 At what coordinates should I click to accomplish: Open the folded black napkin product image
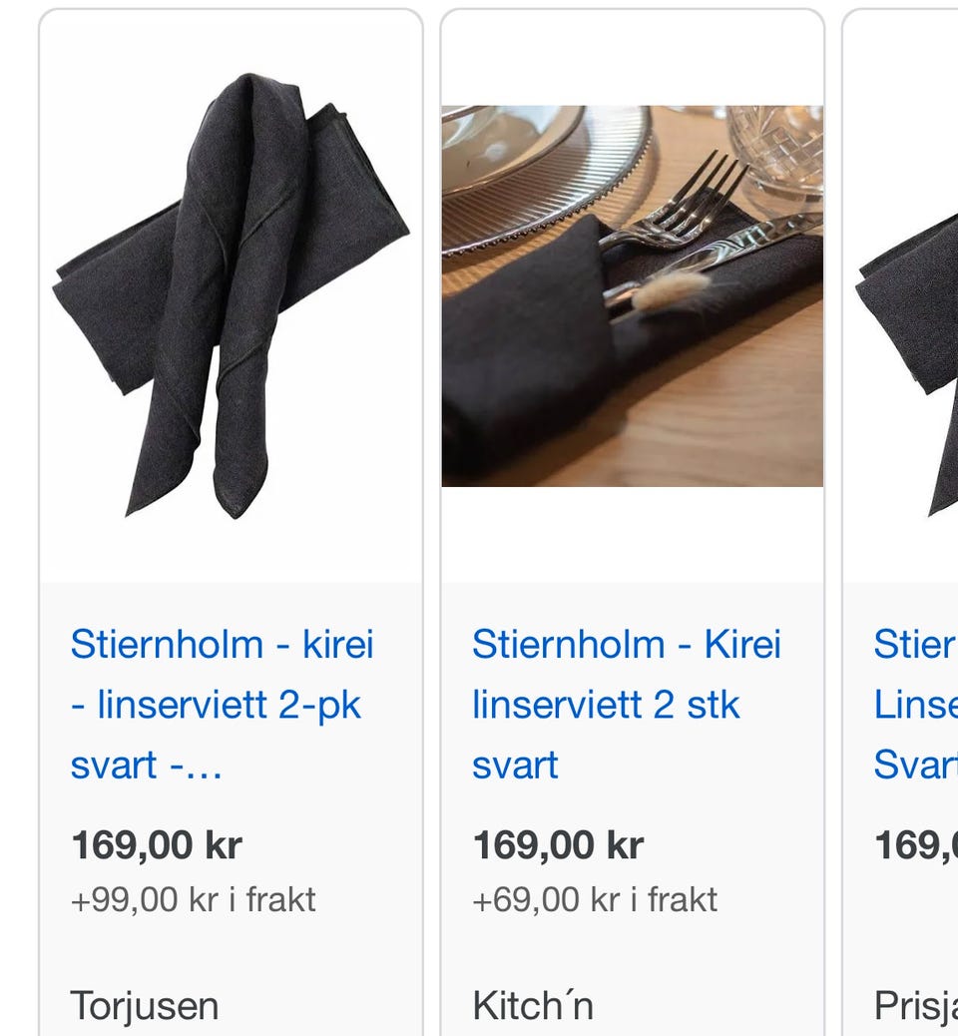click(231, 295)
